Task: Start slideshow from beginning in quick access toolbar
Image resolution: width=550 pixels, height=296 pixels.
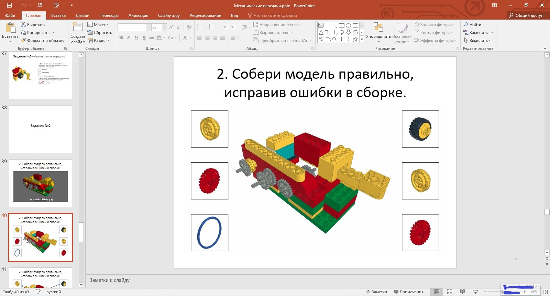Action: click(56, 5)
